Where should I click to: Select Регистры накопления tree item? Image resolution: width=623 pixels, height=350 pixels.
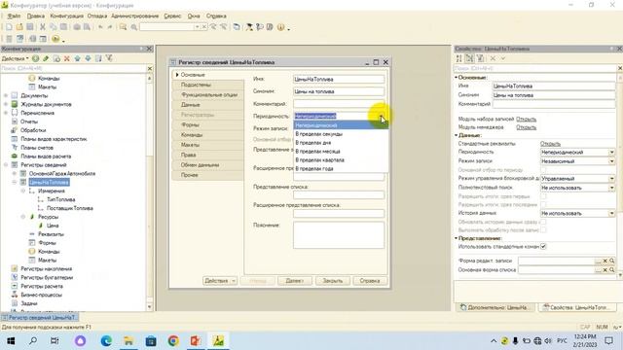(x=46, y=268)
